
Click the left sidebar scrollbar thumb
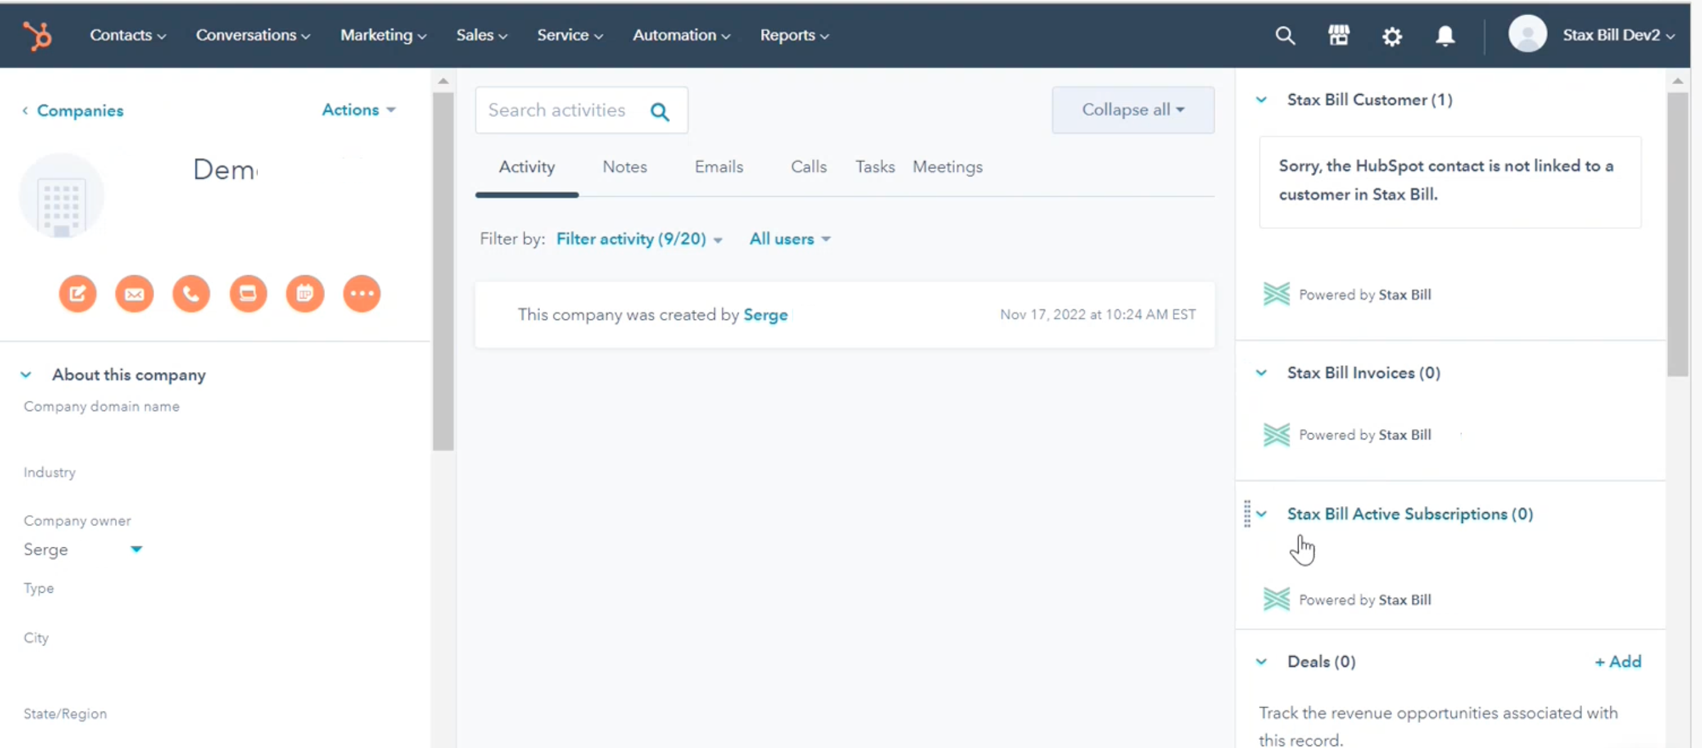(443, 271)
